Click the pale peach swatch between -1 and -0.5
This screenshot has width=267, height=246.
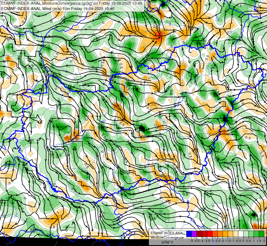(236, 234)
